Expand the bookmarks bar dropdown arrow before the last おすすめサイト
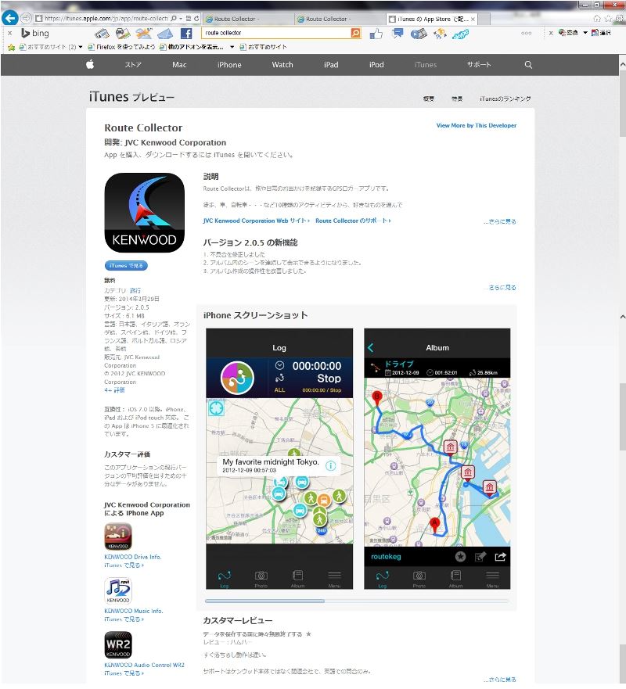This screenshot has width=626, height=689. point(232,47)
